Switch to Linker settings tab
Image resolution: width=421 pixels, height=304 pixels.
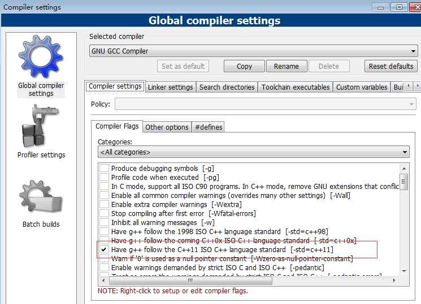click(x=171, y=87)
